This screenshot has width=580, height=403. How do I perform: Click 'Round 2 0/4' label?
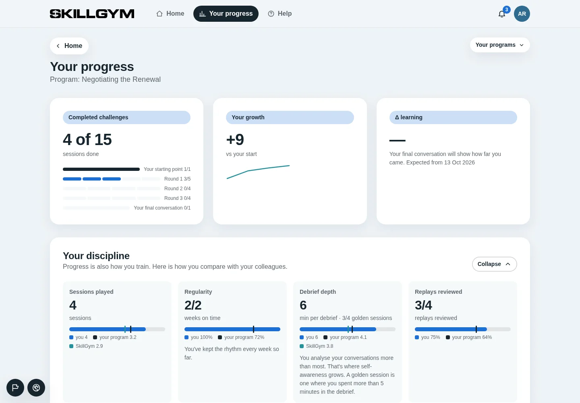pyautogui.click(x=177, y=189)
